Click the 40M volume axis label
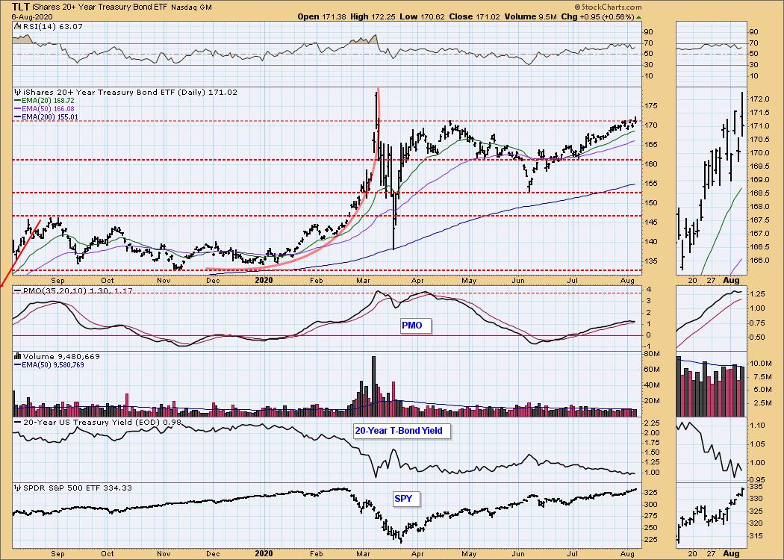The image size is (784, 560). (652, 385)
